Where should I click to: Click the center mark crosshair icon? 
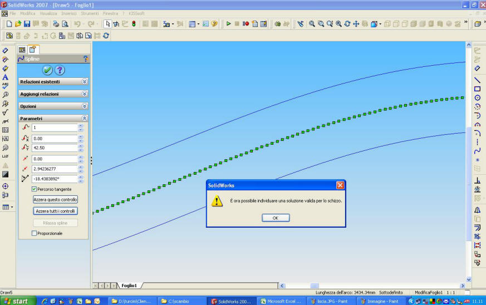pos(5,186)
